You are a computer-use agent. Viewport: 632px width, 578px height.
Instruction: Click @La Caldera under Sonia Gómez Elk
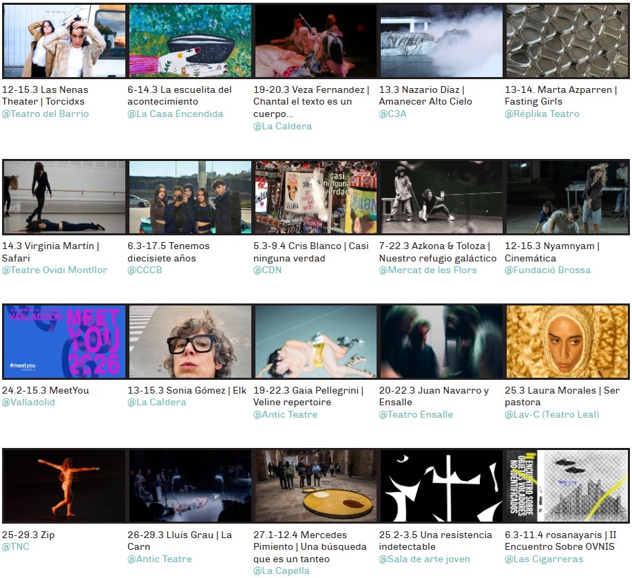pyautogui.click(x=157, y=403)
